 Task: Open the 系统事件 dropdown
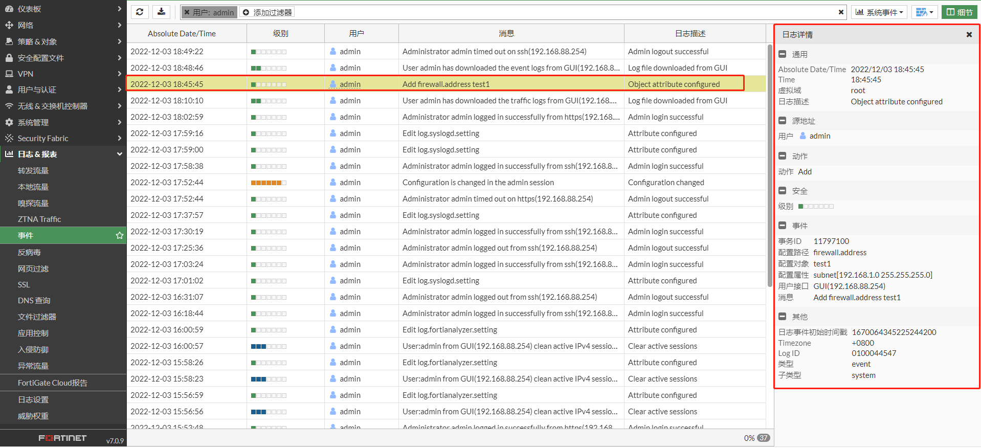[x=879, y=12]
